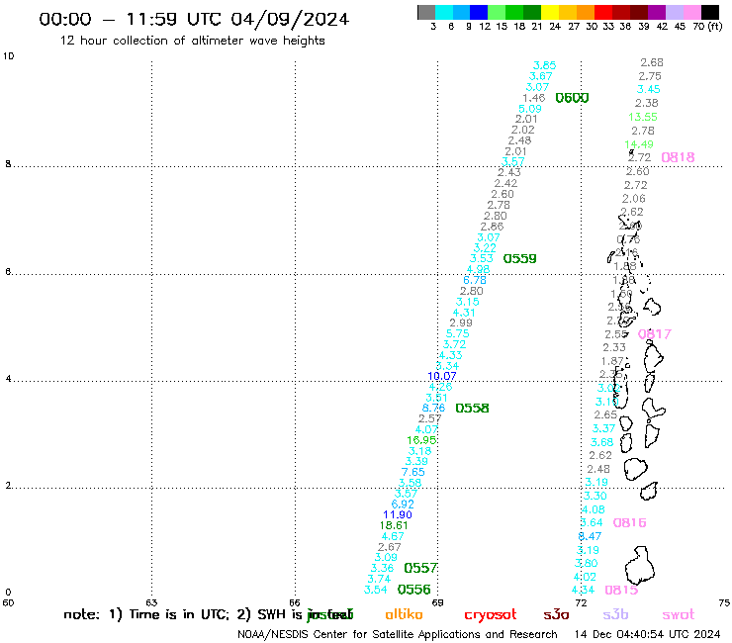Viewport: 732px width, 643px height.
Task: Click the wave height value 3.85
Action: (x=545, y=65)
